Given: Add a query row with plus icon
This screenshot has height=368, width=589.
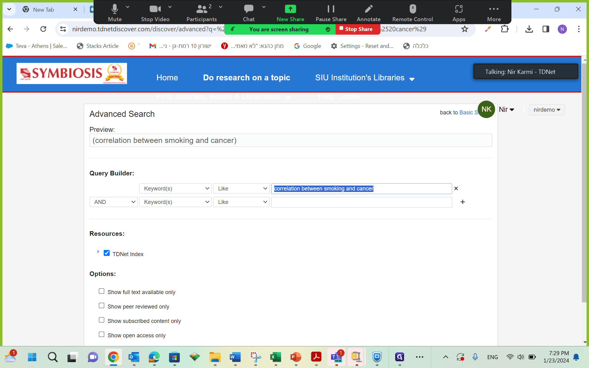Looking at the screenshot, I should coord(463,202).
